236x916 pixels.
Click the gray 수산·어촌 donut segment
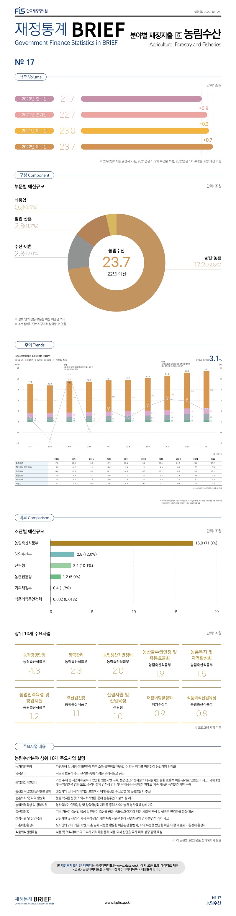point(78,252)
